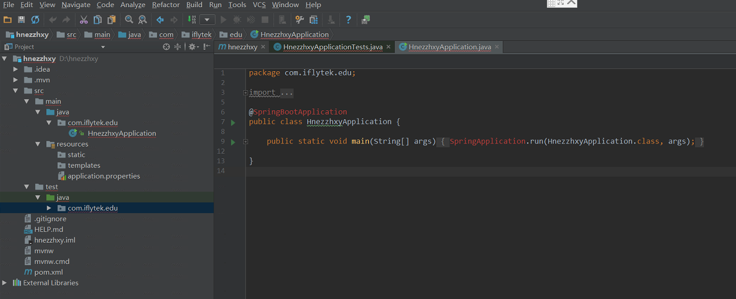Click the Save All disk icon
Viewport: 736px width, 299px height.
[21, 20]
